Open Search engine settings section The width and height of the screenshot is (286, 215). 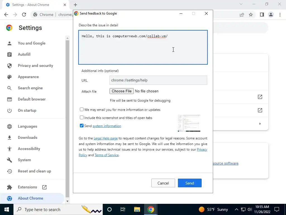(x=30, y=88)
